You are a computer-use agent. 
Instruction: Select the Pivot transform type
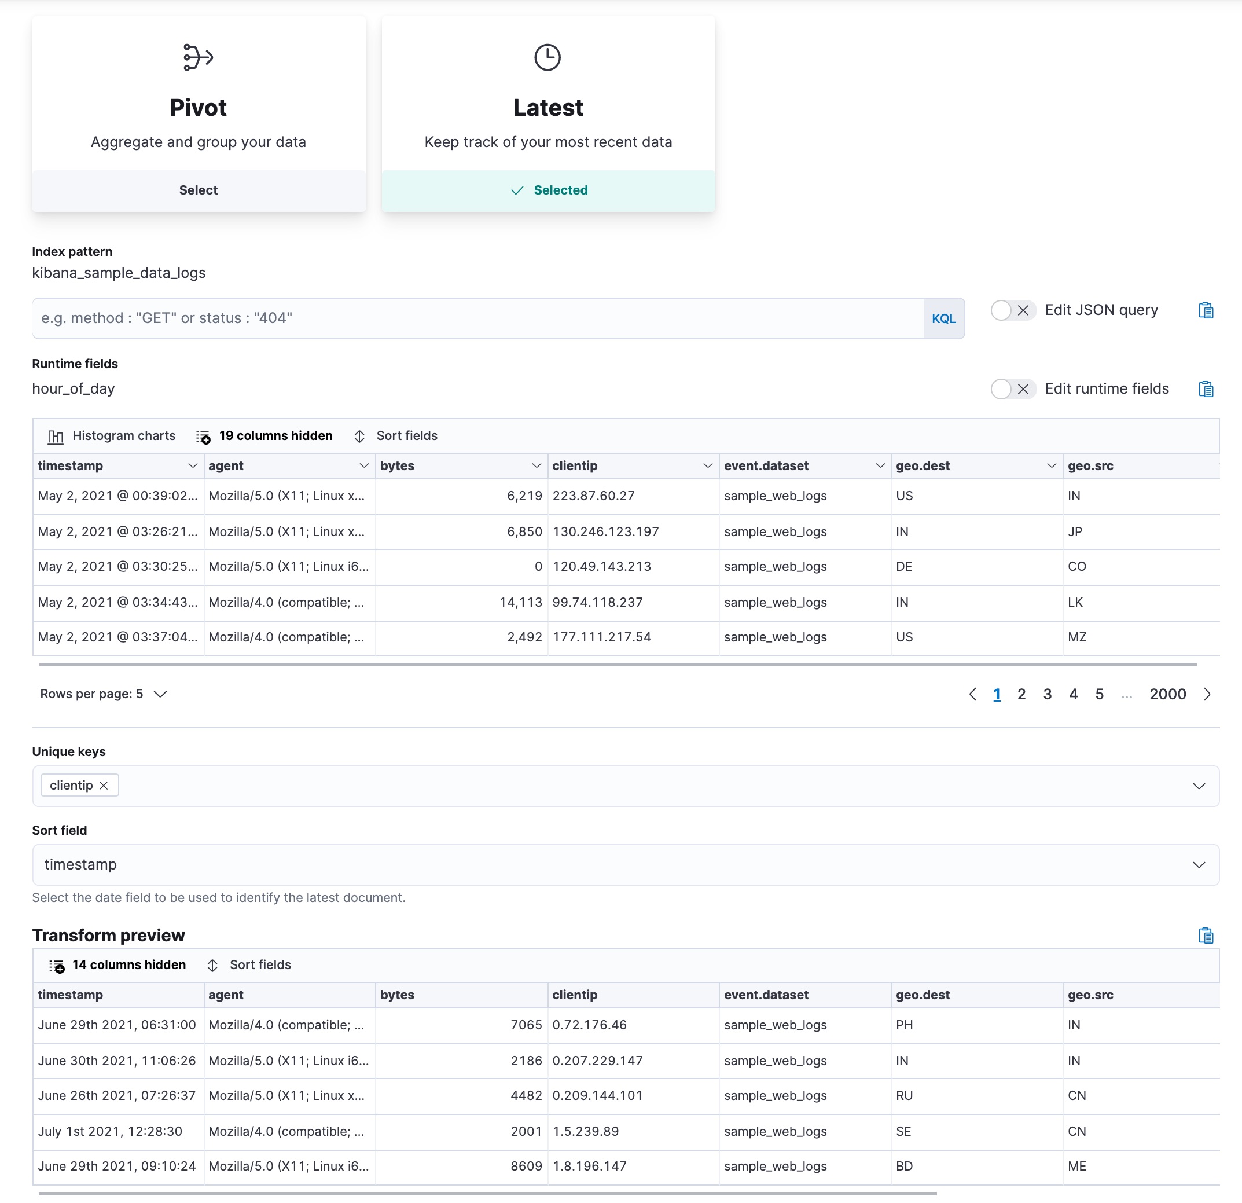pos(199,190)
